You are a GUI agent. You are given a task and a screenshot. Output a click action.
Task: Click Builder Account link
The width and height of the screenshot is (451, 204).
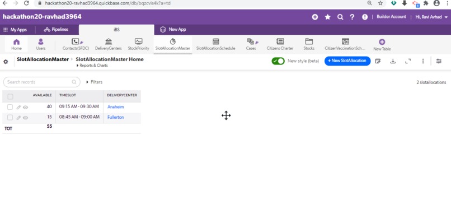coord(391,17)
